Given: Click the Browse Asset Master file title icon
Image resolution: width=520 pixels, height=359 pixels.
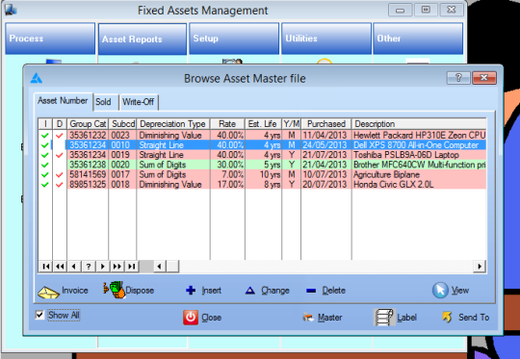Looking at the screenshot, I should click(x=37, y=78).
